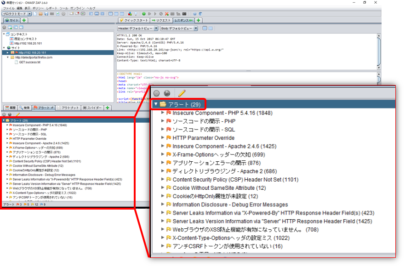
Task: Click the red X custom breakpoint icon
Action: (166, 14)
